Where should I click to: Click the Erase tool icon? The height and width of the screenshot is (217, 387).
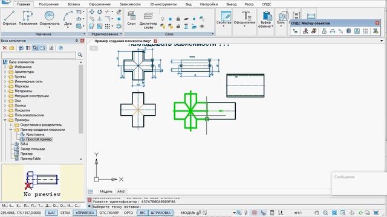[x=119, y=12]
